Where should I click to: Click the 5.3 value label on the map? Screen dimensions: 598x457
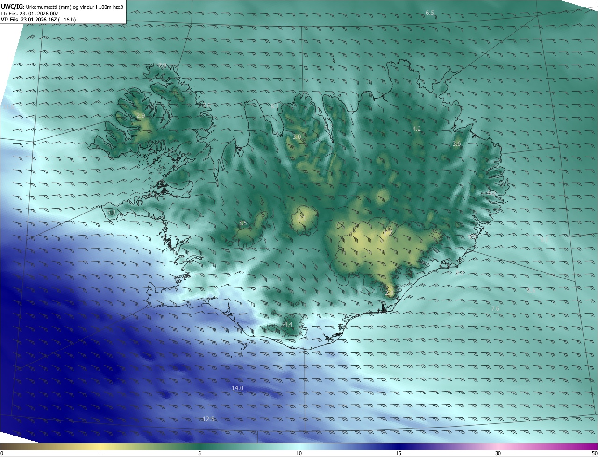click(111, 213)
